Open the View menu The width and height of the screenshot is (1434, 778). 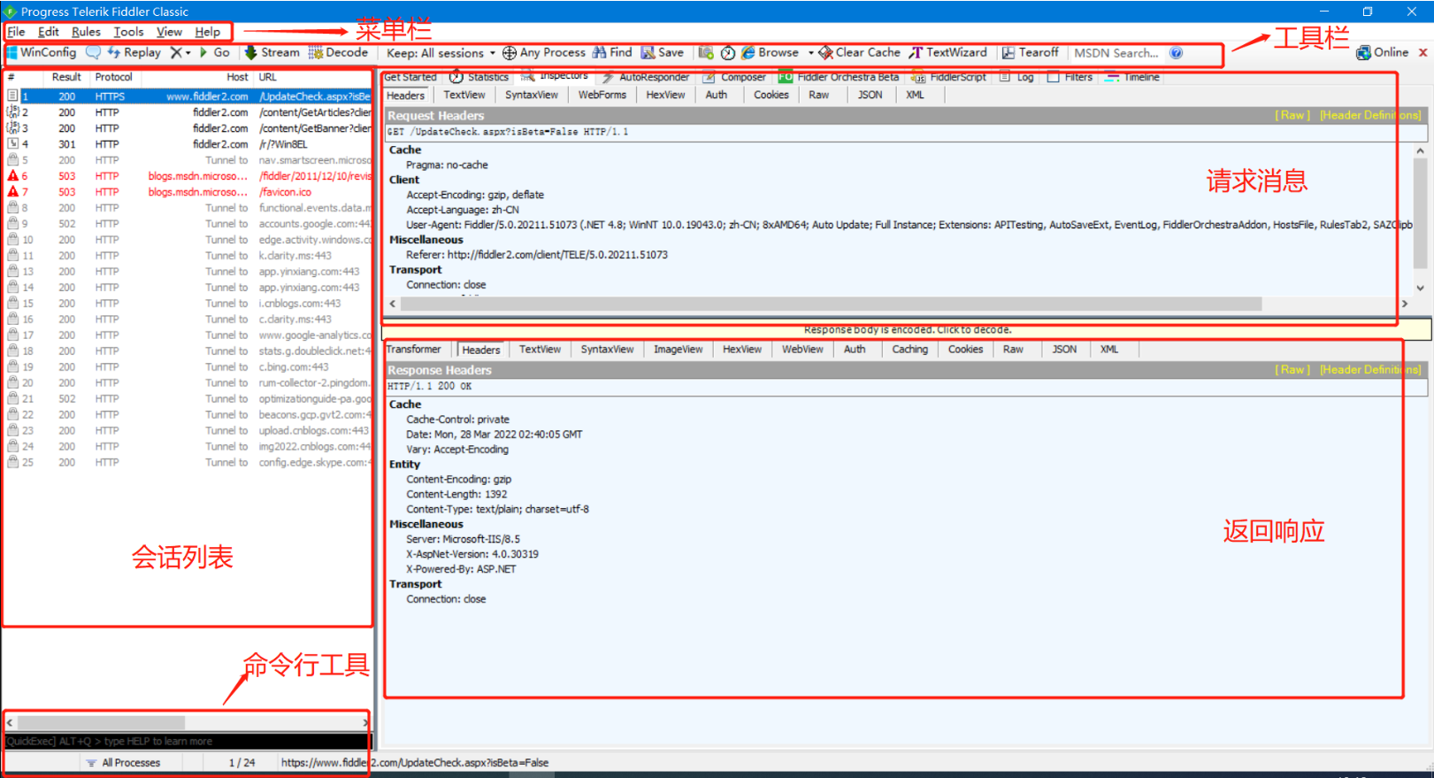pyautogui.click(x=169, y=32)
